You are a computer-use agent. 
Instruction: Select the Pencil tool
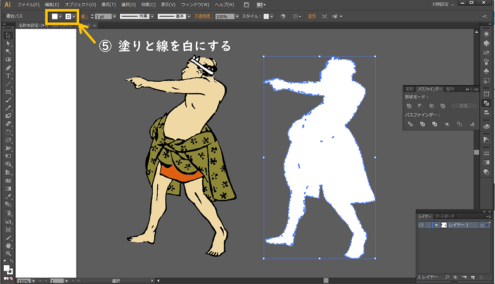tap(8, 108)
